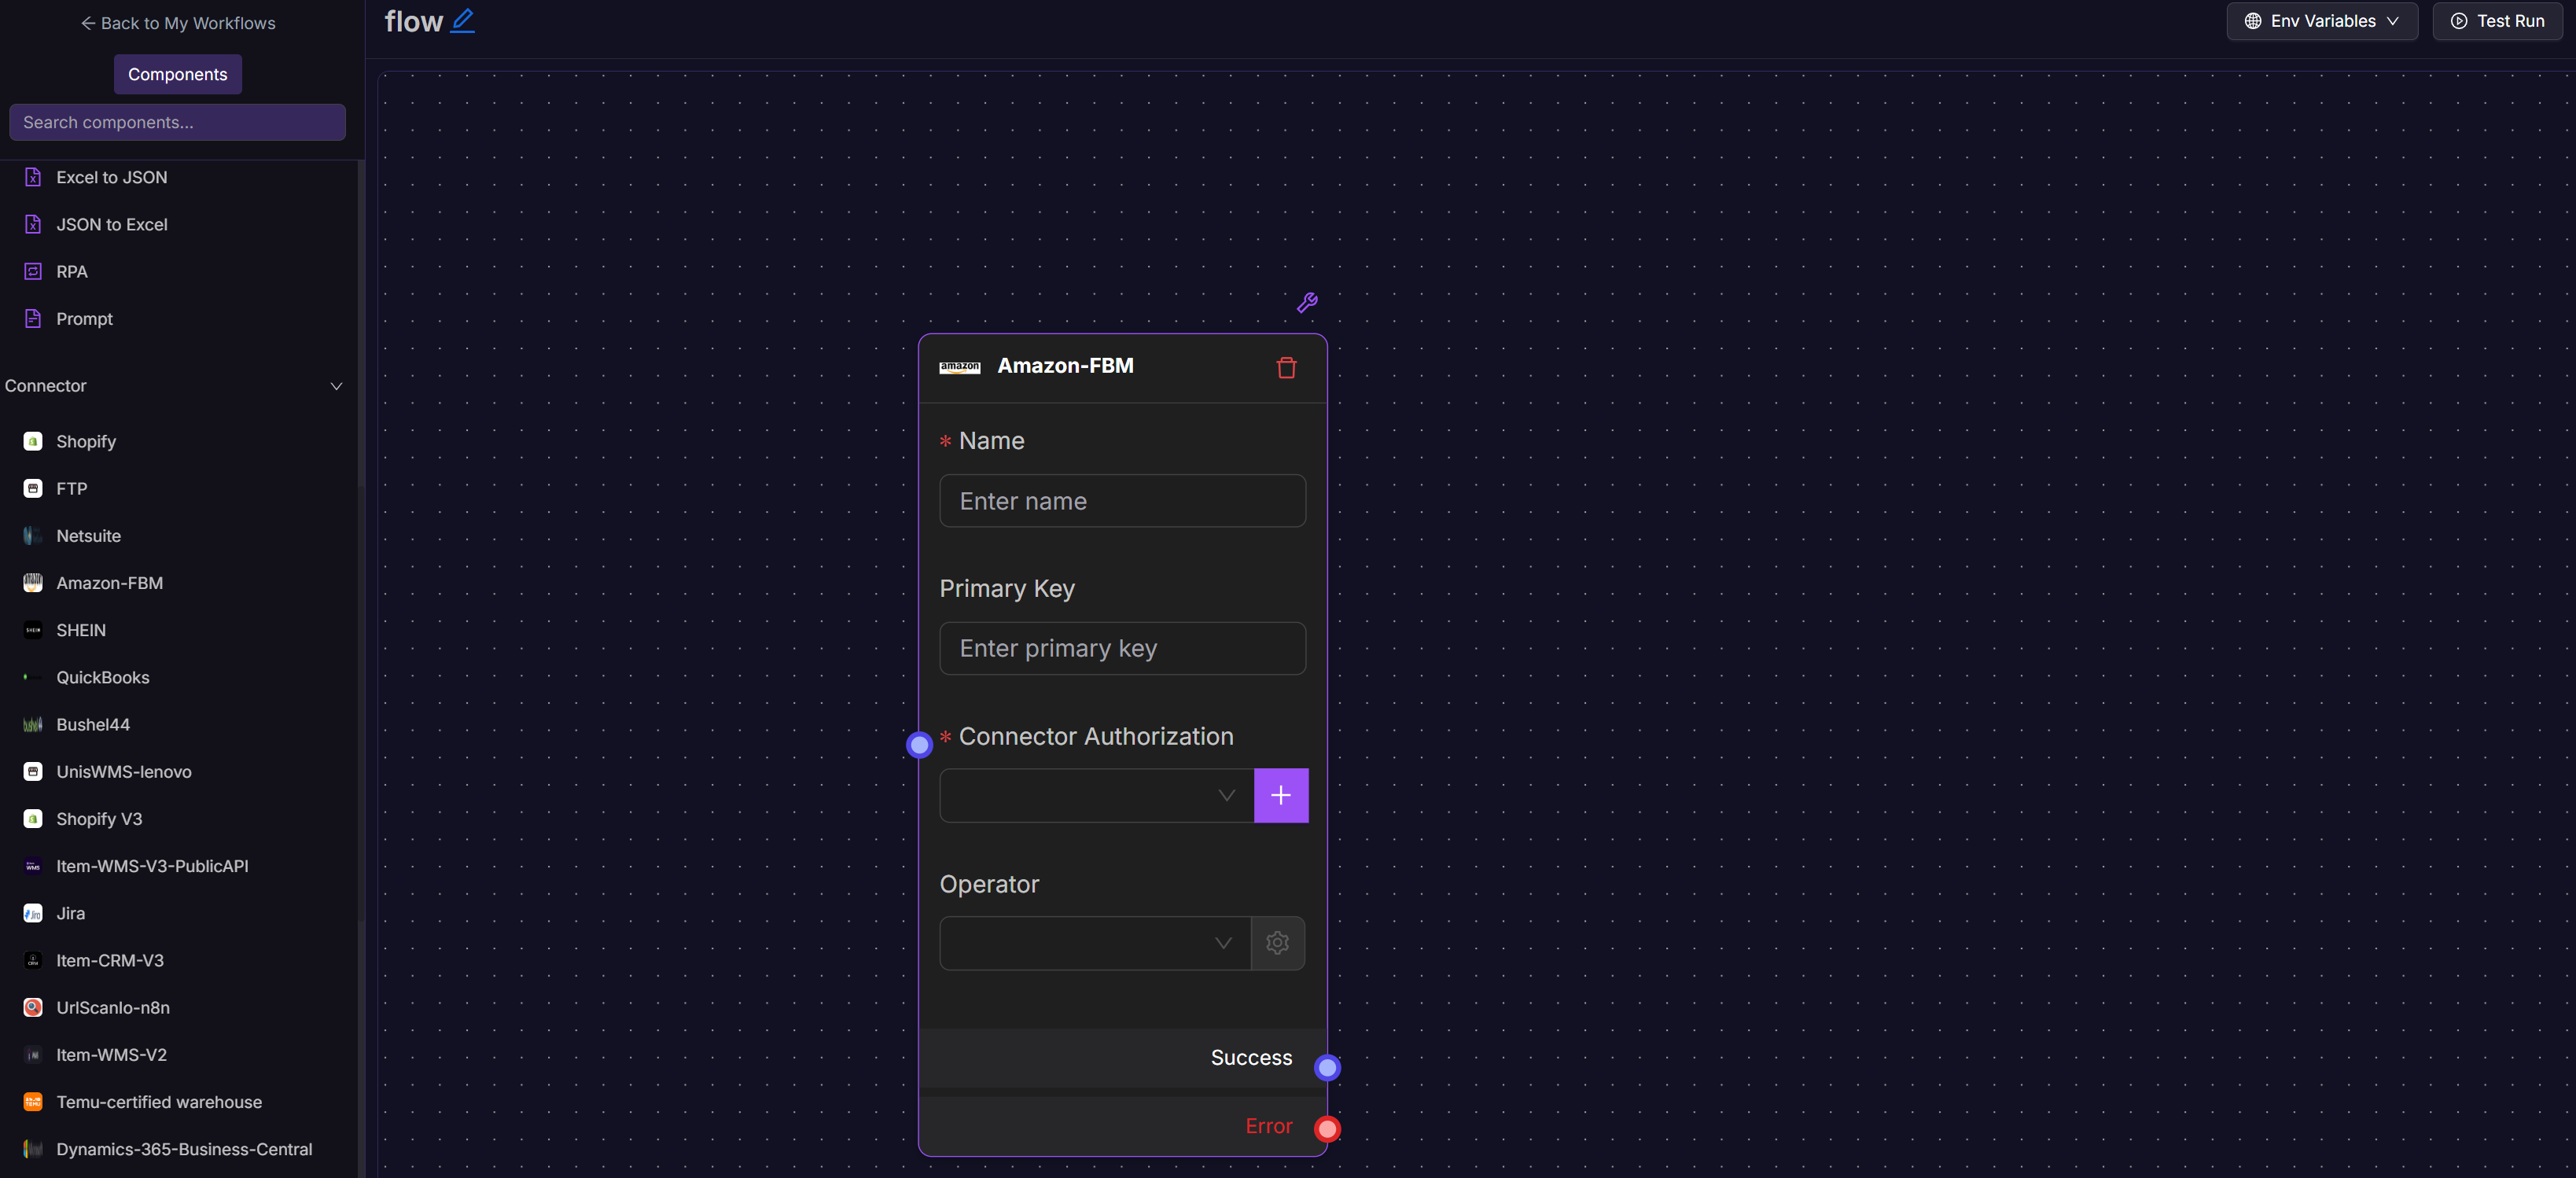This screenshot has height=1178, width=2576.
Task: Click the Temu-certified warehouse icon
Action: pos(33,1101)
